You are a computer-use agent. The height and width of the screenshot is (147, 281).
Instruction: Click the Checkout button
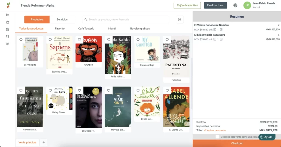coord(237,143)
